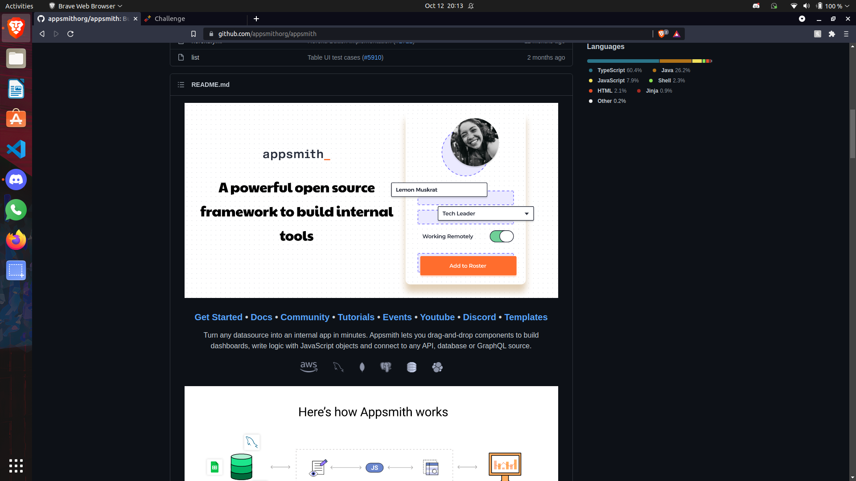Screen dimensions: 856x481
Task: Reload the GitHub page
Action: coord(70,34)
